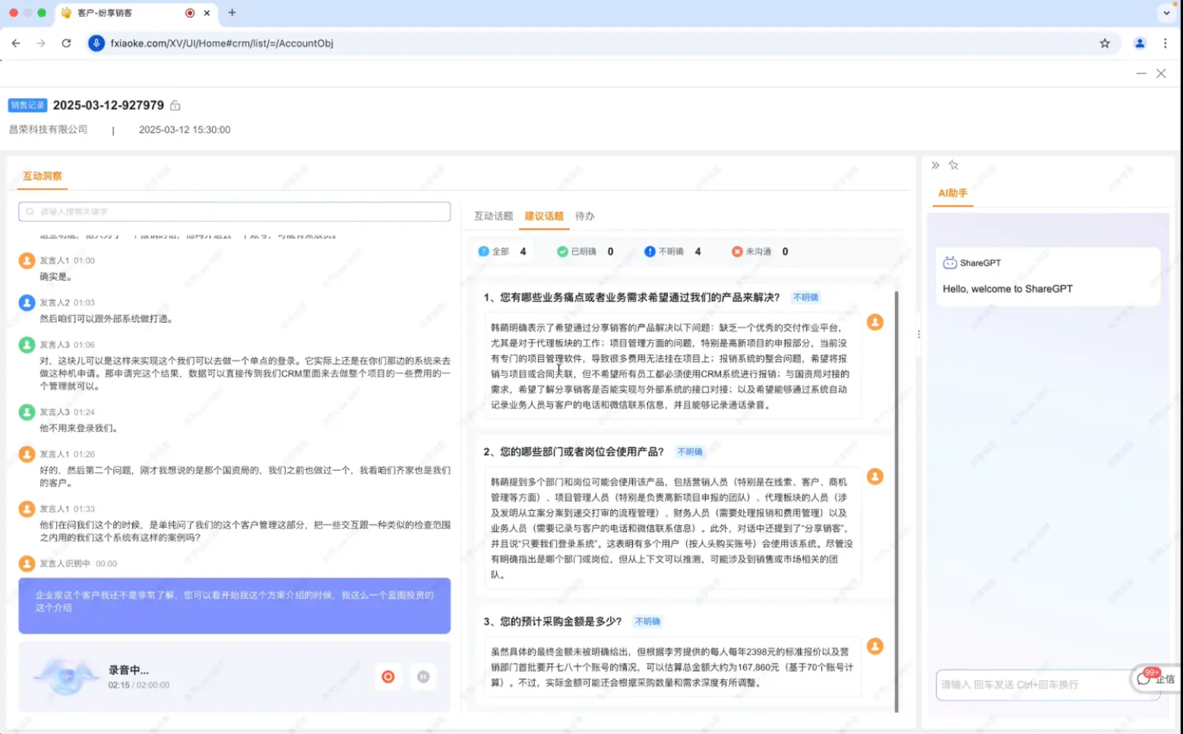Open the browser profile icon
The width and height of the screenshot is (1183, 734).
[x=1140, y=43]
